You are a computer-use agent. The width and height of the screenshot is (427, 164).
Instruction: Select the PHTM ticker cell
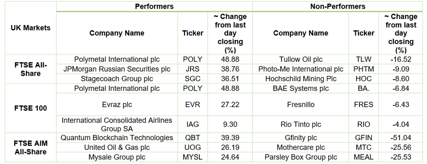click(363, 69)
